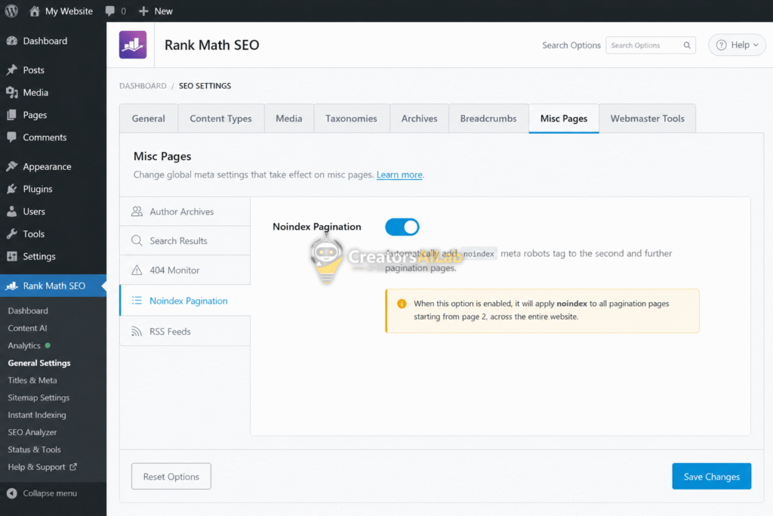This screenshot has width=773, height=516.
Task: Switch to the General tab
Action: point(149,119)
